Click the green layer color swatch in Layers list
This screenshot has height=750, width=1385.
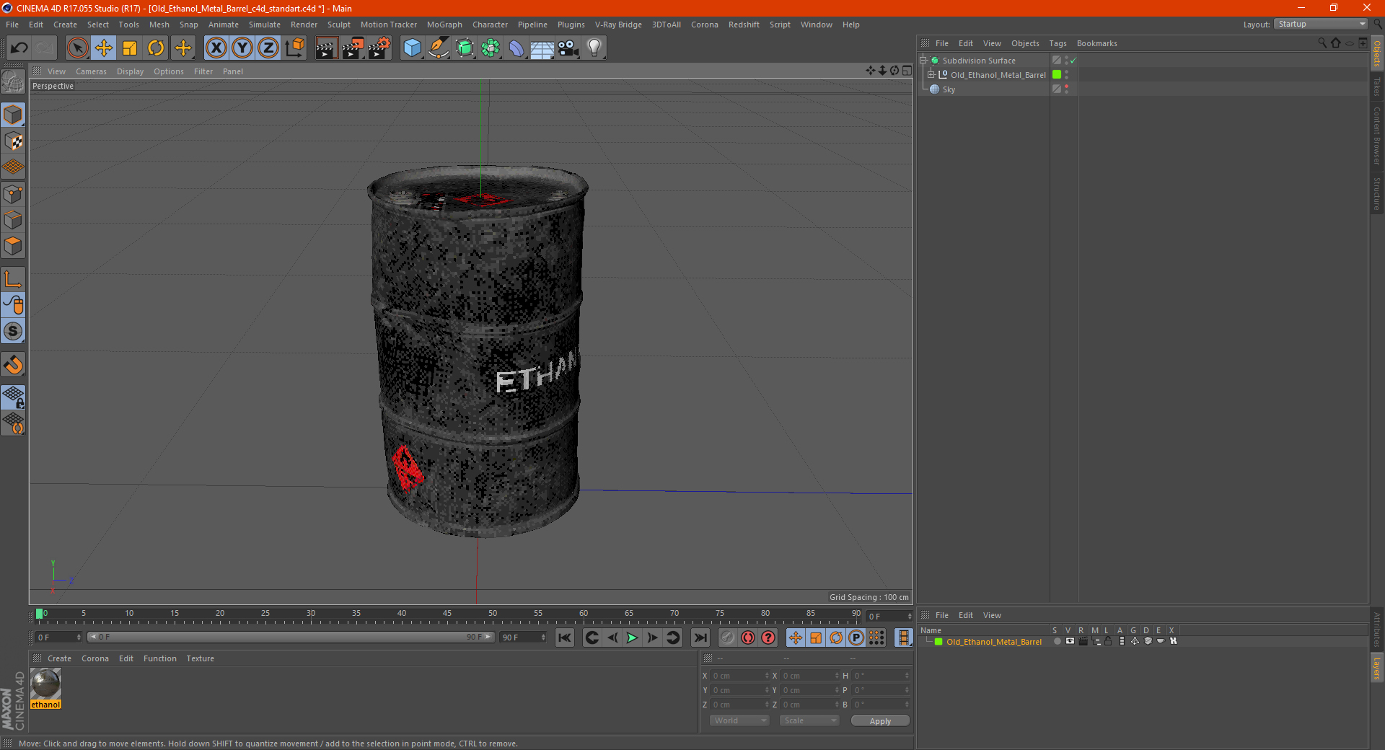(938, 641)
